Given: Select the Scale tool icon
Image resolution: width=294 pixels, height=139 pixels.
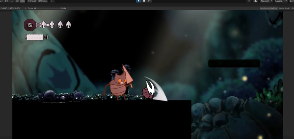Looking at the screenshot, I should 7,1.
